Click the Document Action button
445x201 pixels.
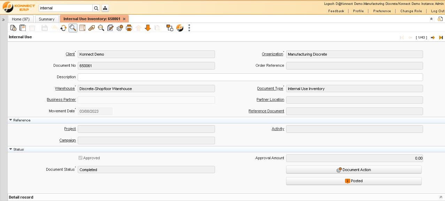click(354, 170)
